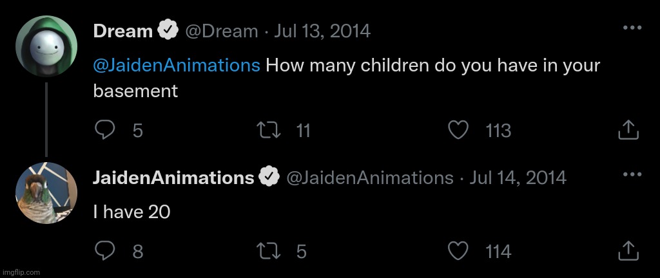
Task: Open Dream's profile picture
Action: [x=46, y=46]
